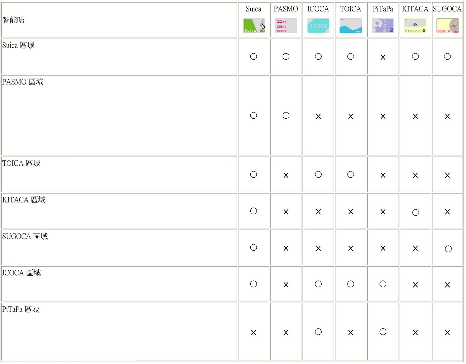Click the green Suica card image
Image resolution: width=466 pixels, height=364 pixels.
pyautogui.click(x=254, y=26)
